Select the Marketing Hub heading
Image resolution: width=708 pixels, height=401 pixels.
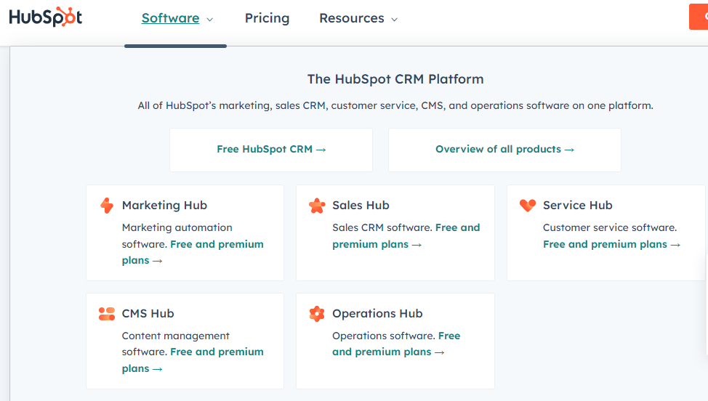[x=164, y=206]
